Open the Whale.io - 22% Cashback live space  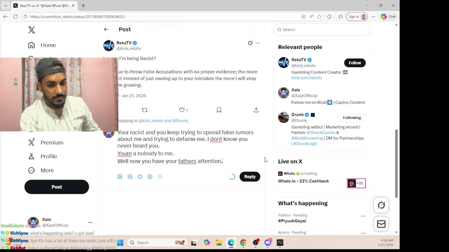(303, 181)
